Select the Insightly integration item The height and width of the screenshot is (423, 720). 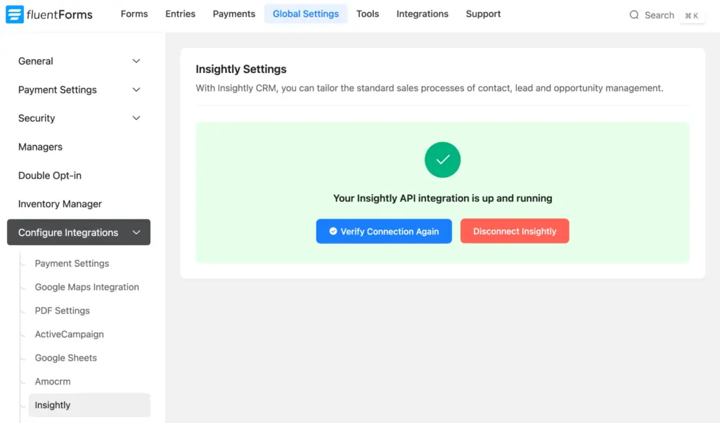52,405
